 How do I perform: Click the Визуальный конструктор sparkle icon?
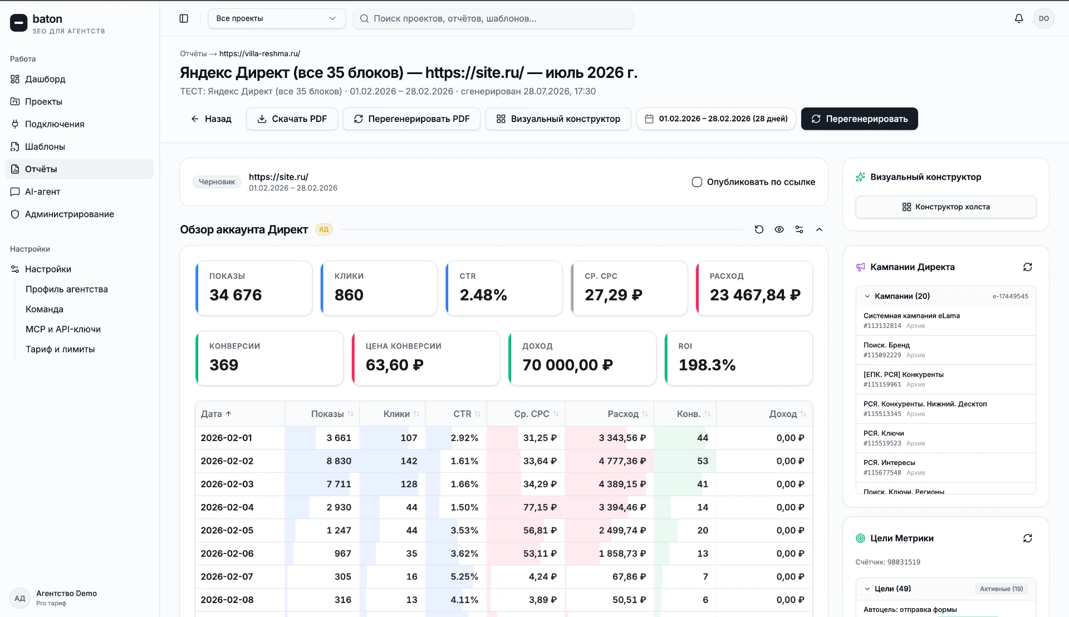(860, 177)
